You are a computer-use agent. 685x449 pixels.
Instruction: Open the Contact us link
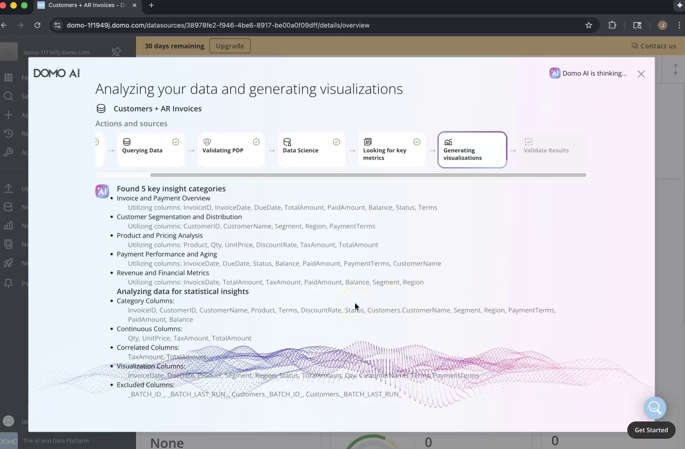(x=654, y=46)
